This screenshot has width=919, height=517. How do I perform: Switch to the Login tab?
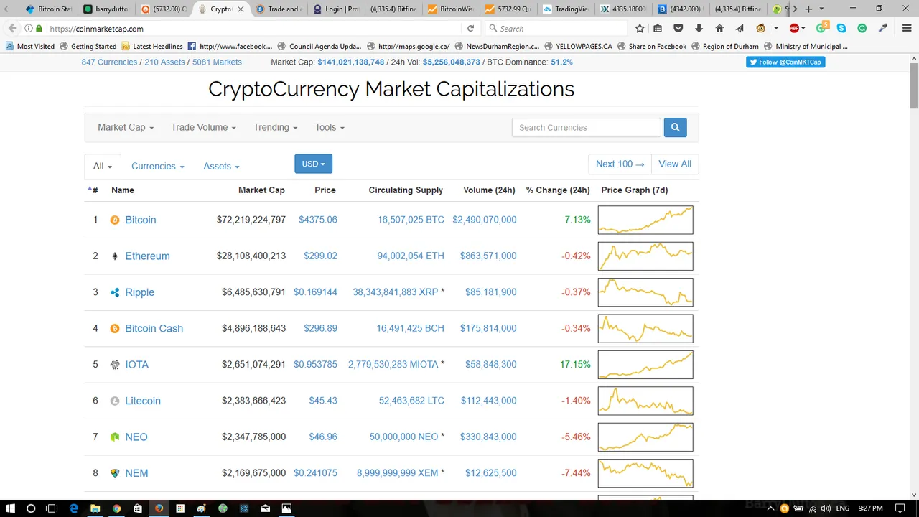pyautogui.click(x=337, y=9)
